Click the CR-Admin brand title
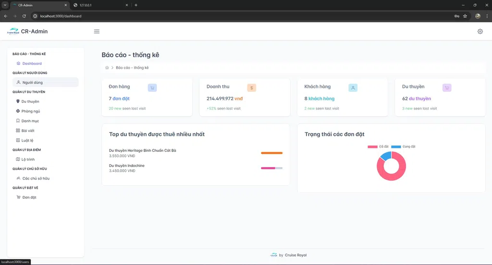The height and width of the screenshot is (265, 492). point(34,31)
